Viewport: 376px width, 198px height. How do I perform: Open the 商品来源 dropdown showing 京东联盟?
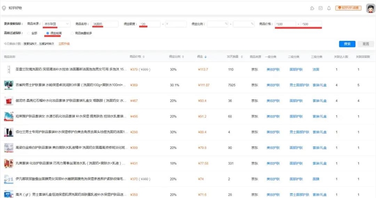click(56, 23)
